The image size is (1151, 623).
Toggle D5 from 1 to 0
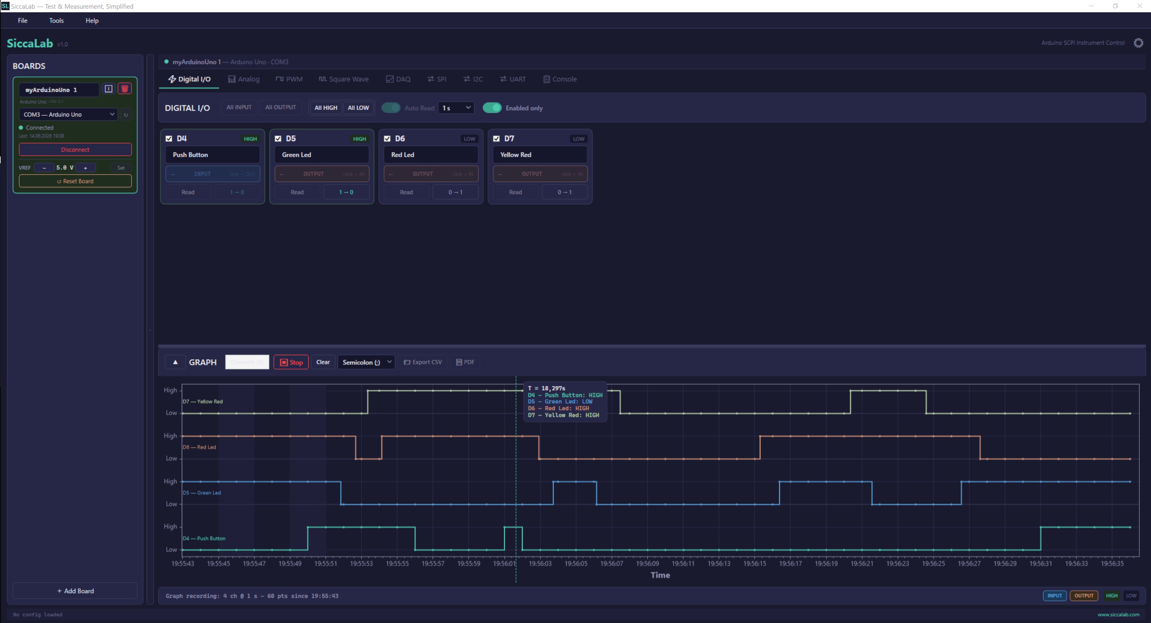point(346,192)
